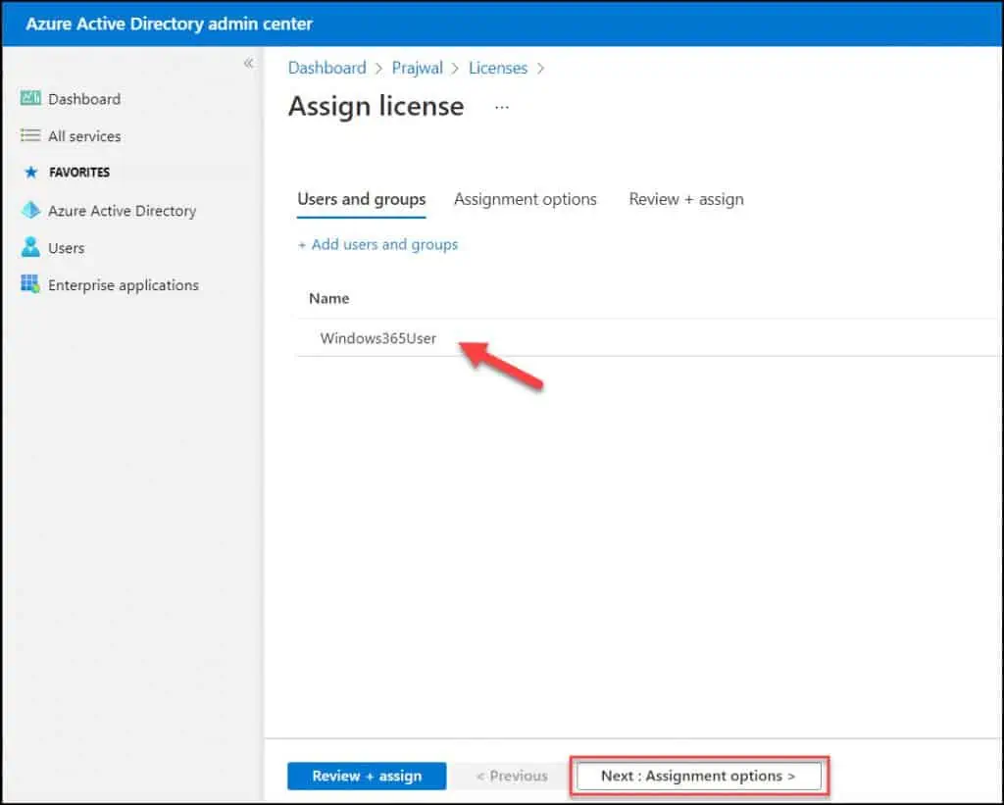Viewport: 1004px width, 805px height.
Task: Click the Users person icon
Action: tap(30, 247)
